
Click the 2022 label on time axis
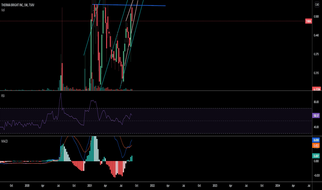pyautogui.click(x=152, y=186)
